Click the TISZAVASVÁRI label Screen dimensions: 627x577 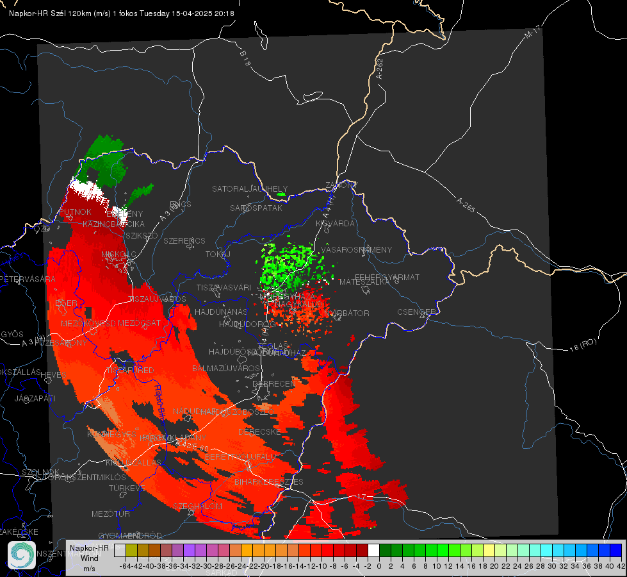tap(224, 287)
